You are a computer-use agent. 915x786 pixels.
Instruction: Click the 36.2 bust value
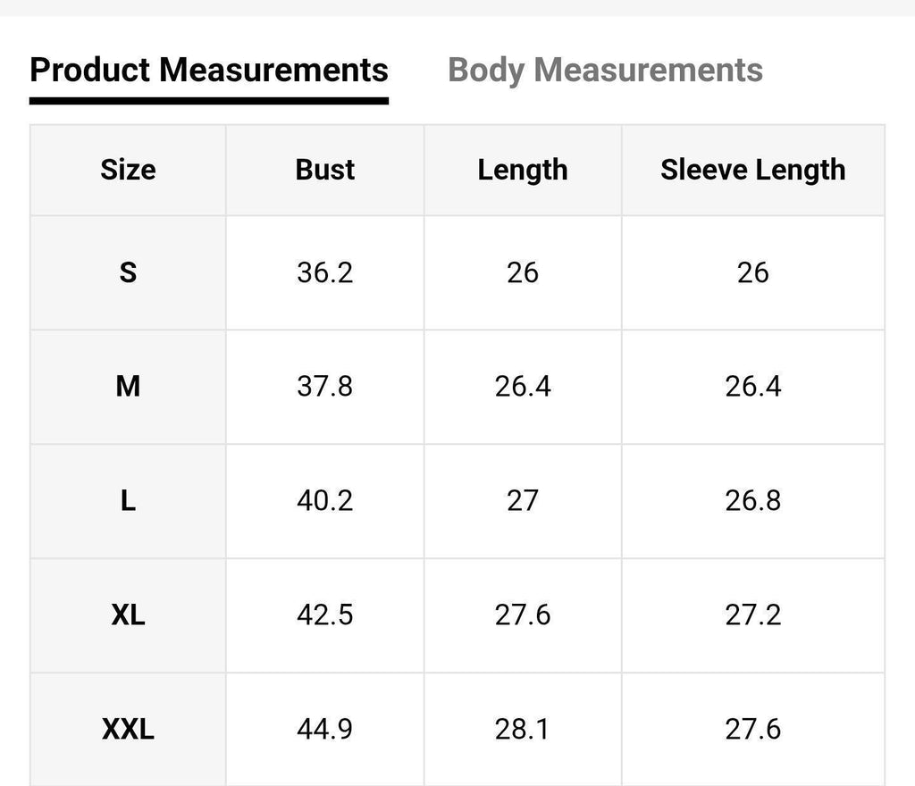click(x=324, y=273)
